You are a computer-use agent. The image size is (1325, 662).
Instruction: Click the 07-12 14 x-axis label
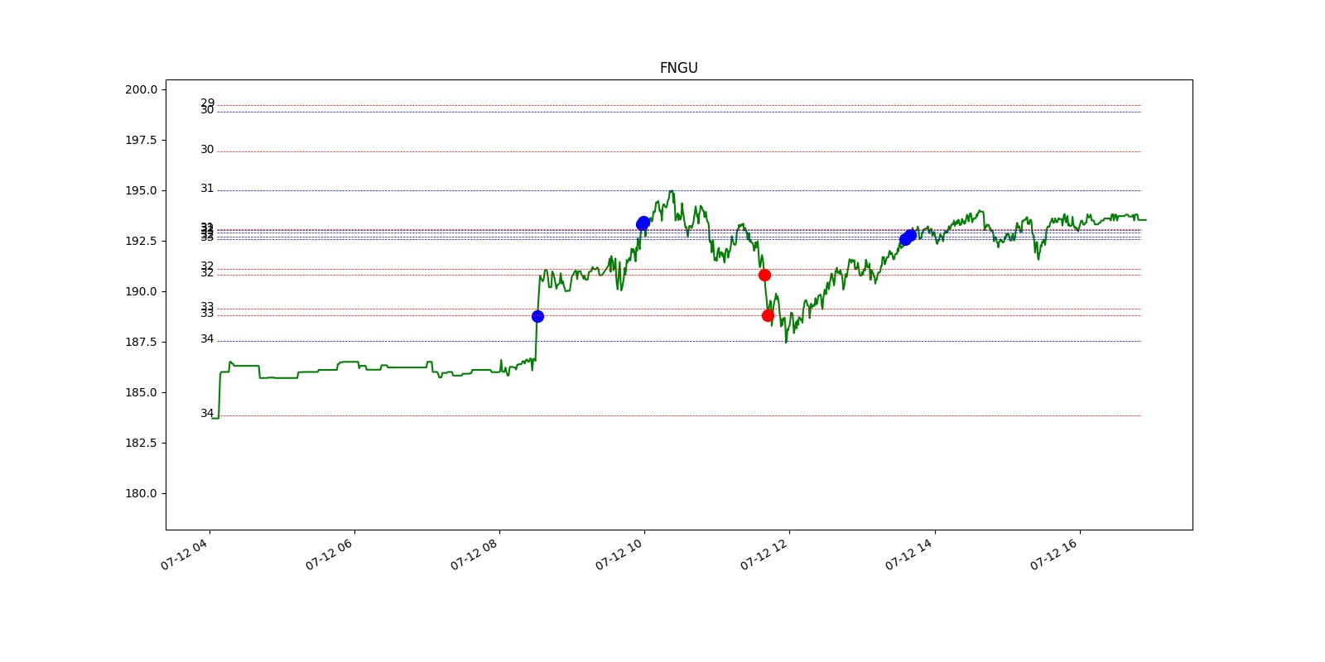click(910, 554)
